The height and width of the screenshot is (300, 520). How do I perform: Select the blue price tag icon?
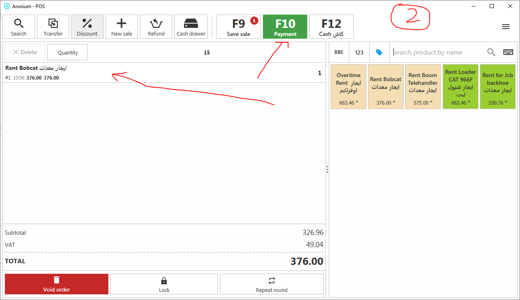379,52
